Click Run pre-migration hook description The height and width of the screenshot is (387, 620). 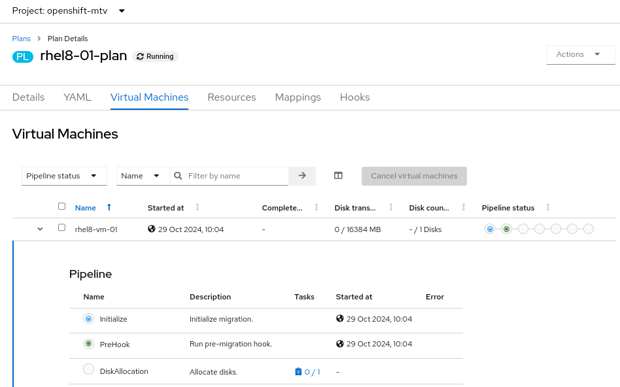(230, 344)
